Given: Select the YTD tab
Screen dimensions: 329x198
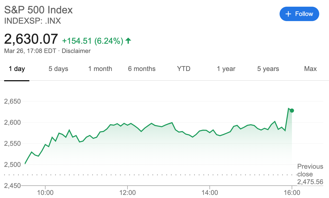Looking at the screenshot, I should pos(184,69).
